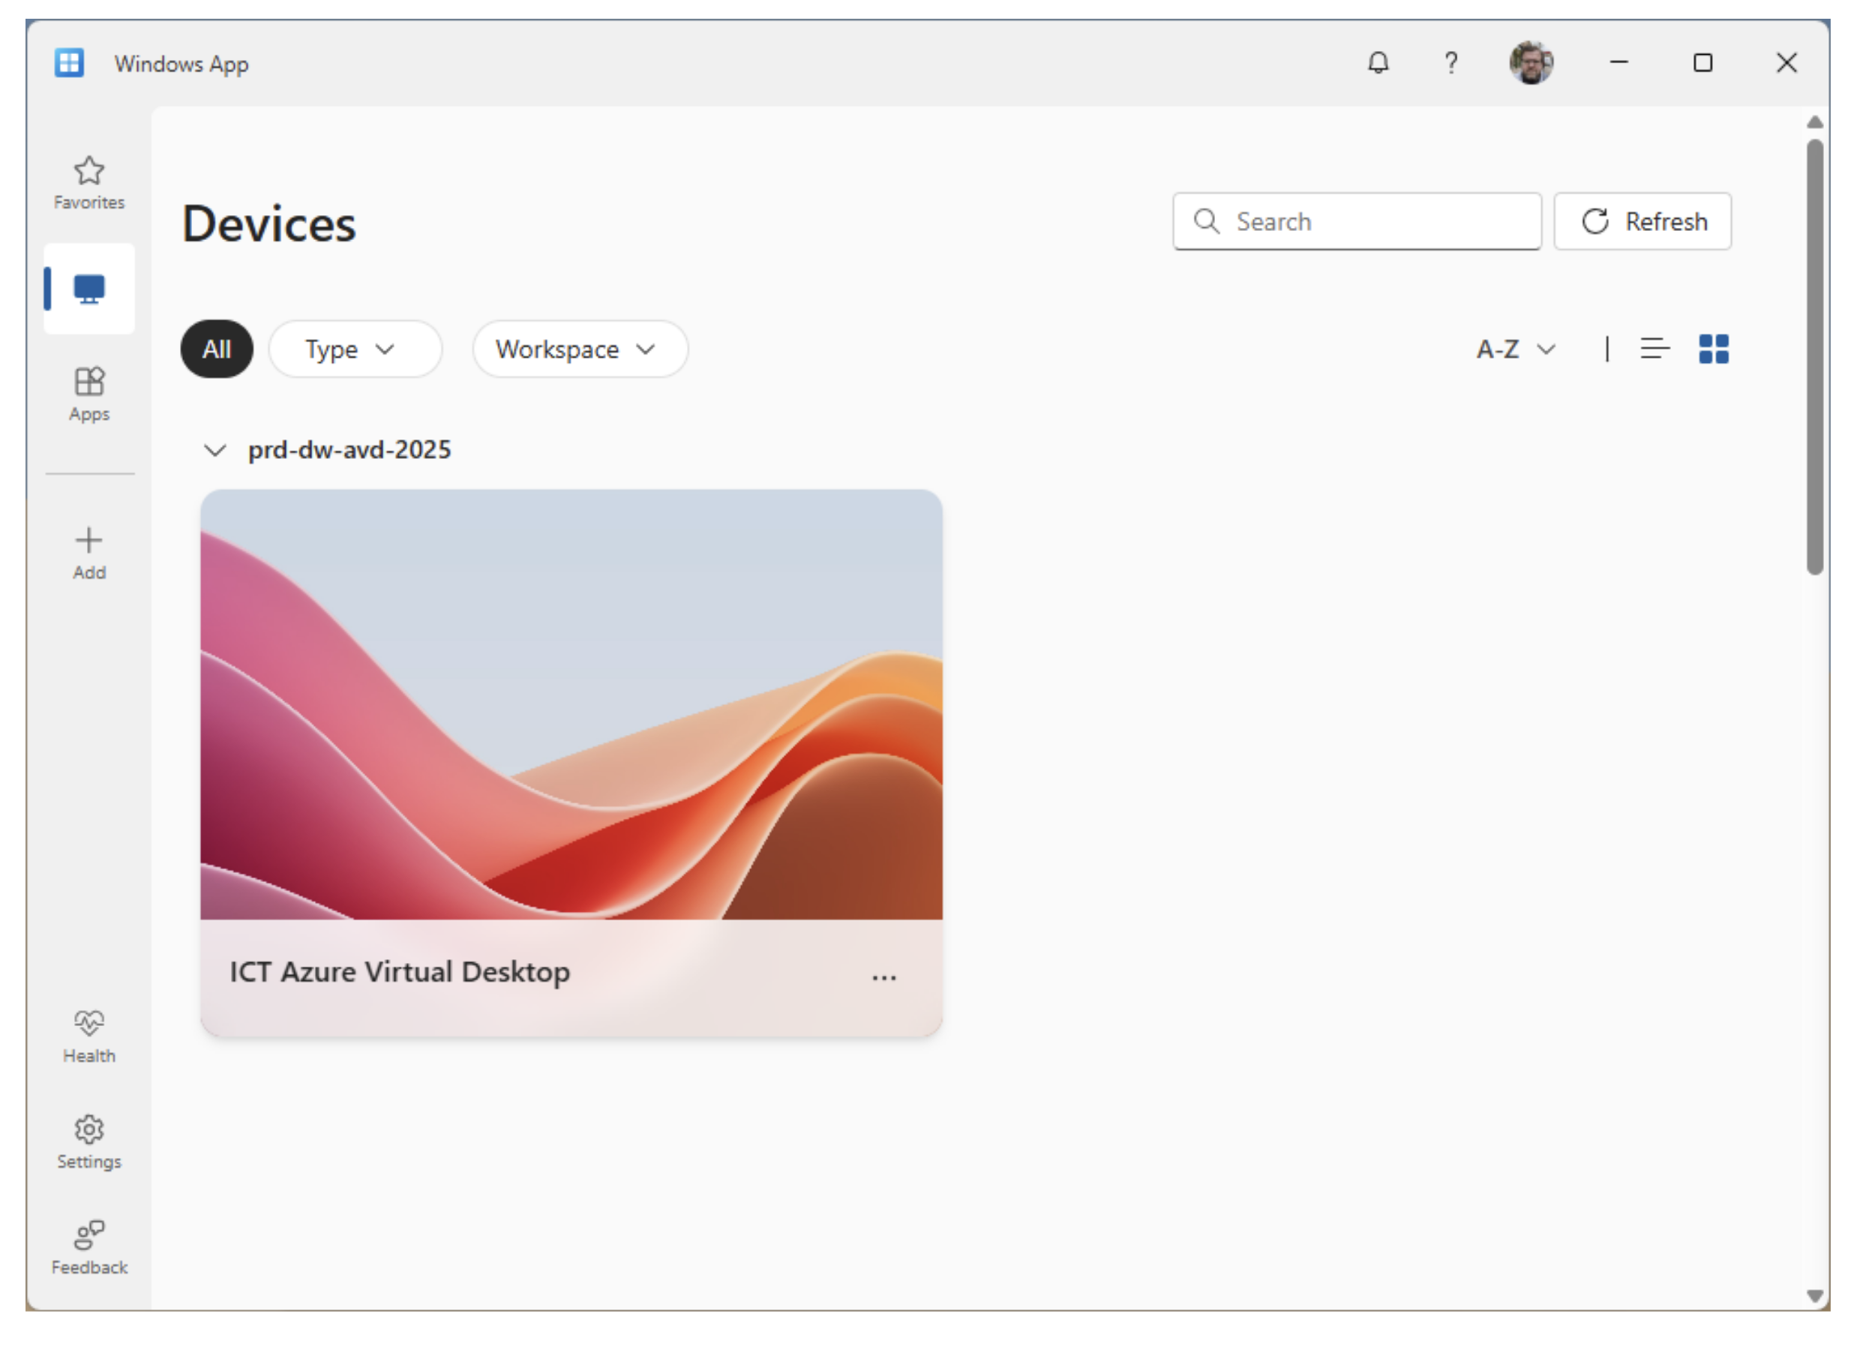Click the vertical scrollbar thumb

[x=1814, y=356]
